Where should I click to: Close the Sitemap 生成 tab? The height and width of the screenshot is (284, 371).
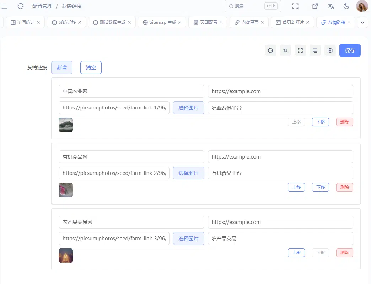(x=180, y=22)
